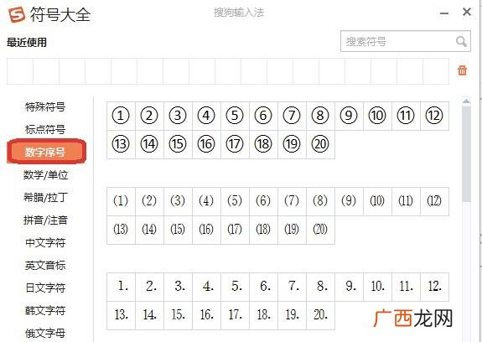This screenshot has width=482, height=342.
Task: Open the 拼音/注音 category
Action: pyautogui.click(x=45, y=220)
